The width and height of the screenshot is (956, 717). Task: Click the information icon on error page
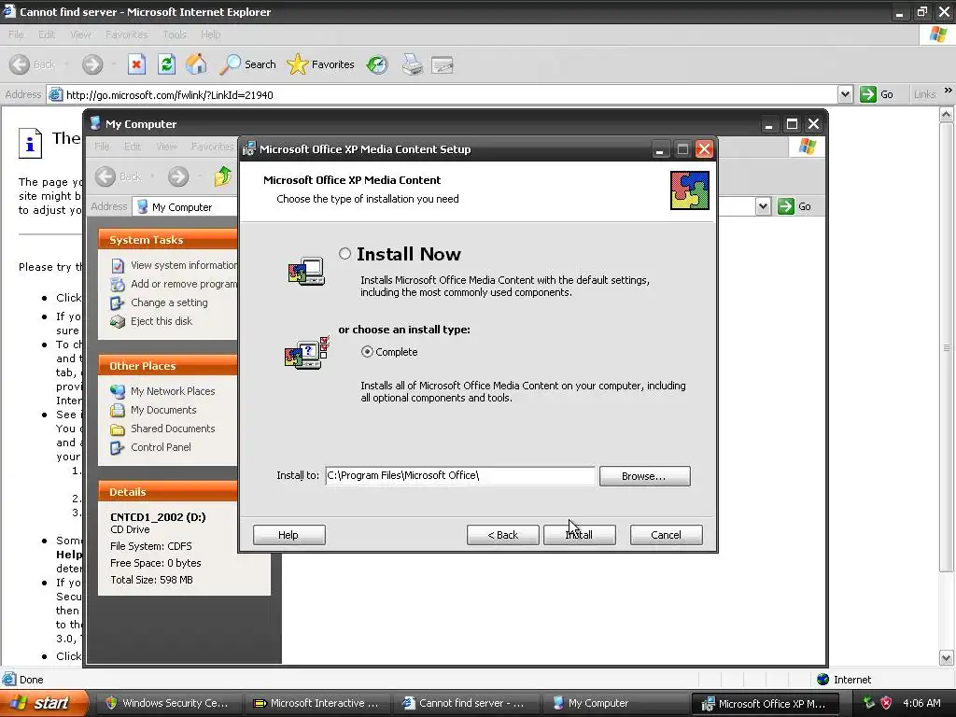[x=30, y=143]
